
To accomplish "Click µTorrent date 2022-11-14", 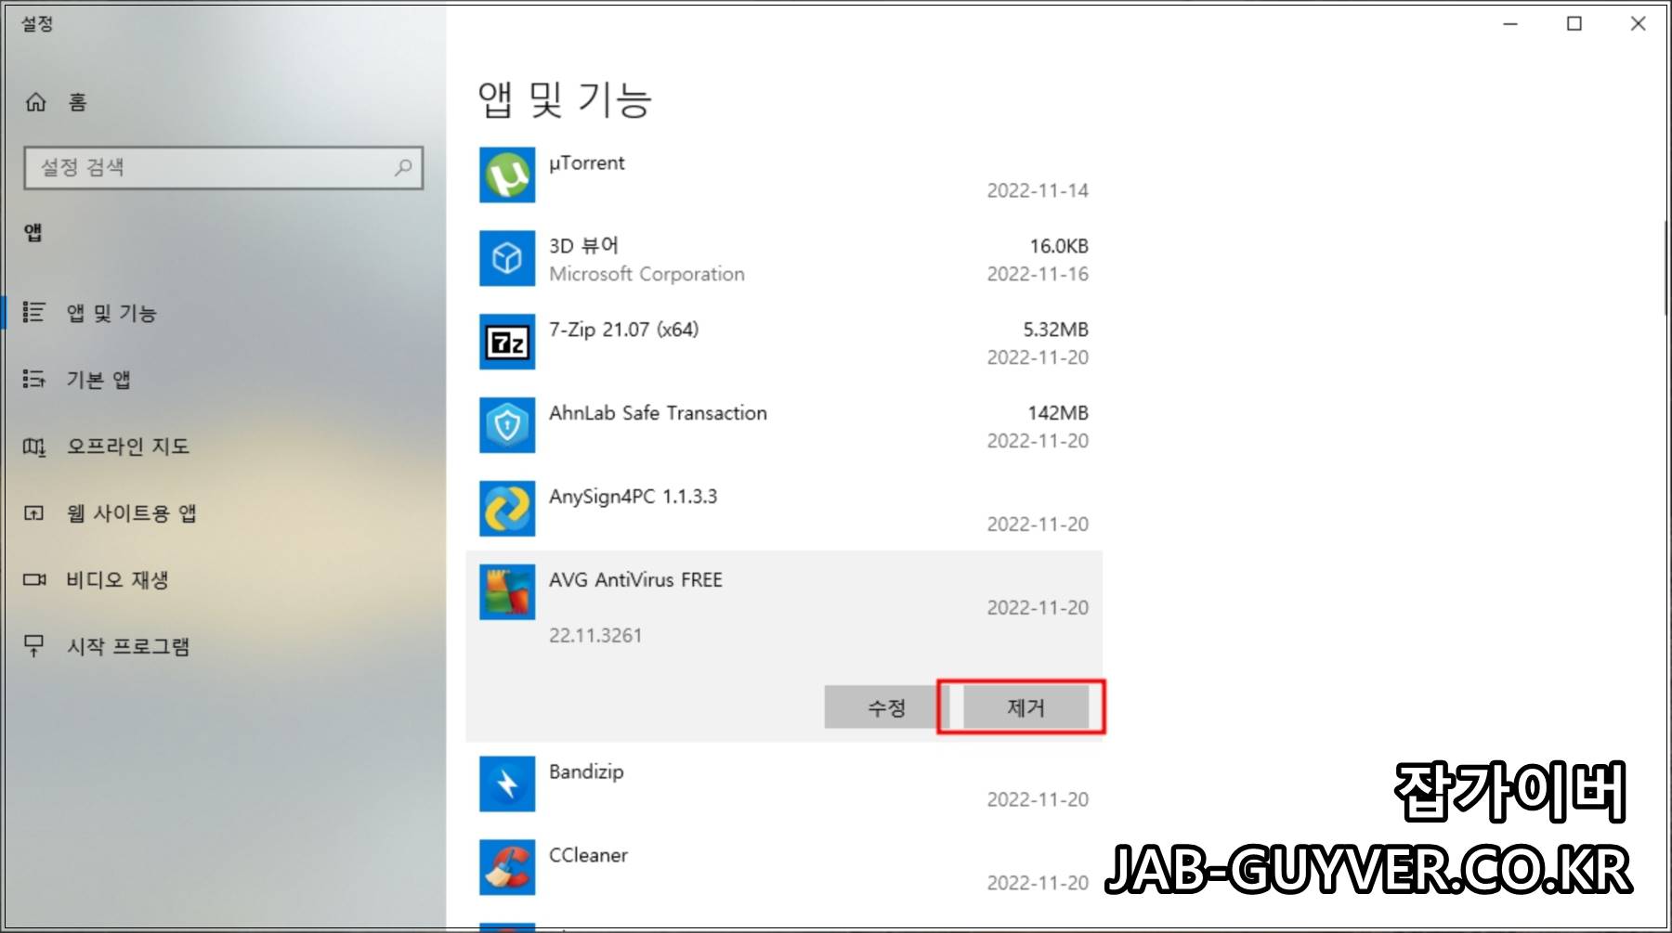I will coord(1038,190).
